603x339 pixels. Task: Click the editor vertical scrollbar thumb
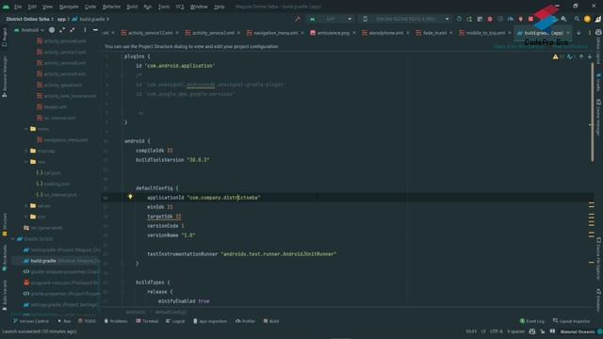click(x=593, y=111)
